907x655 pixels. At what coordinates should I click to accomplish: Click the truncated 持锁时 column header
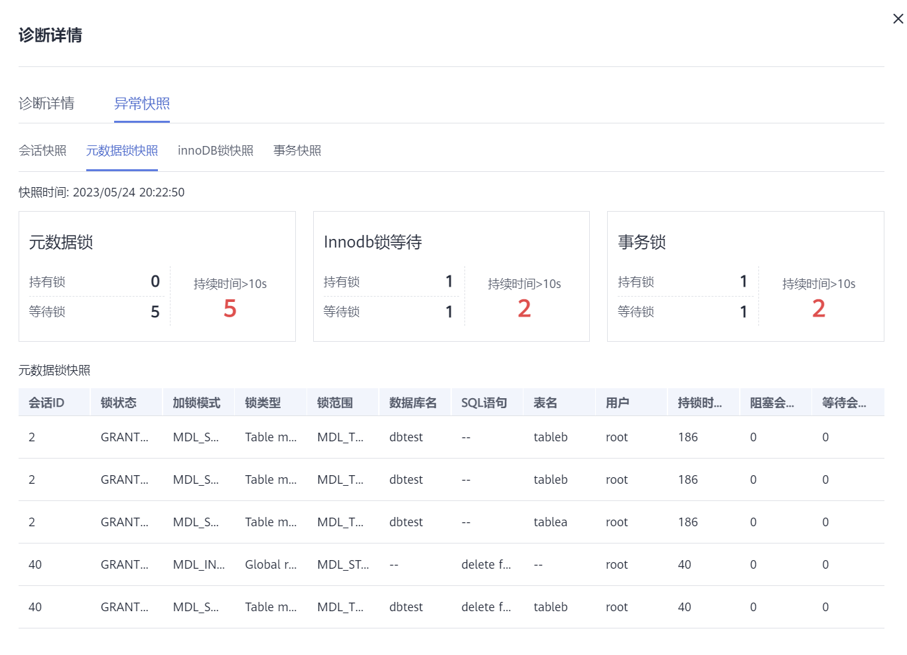coord(699,403)
